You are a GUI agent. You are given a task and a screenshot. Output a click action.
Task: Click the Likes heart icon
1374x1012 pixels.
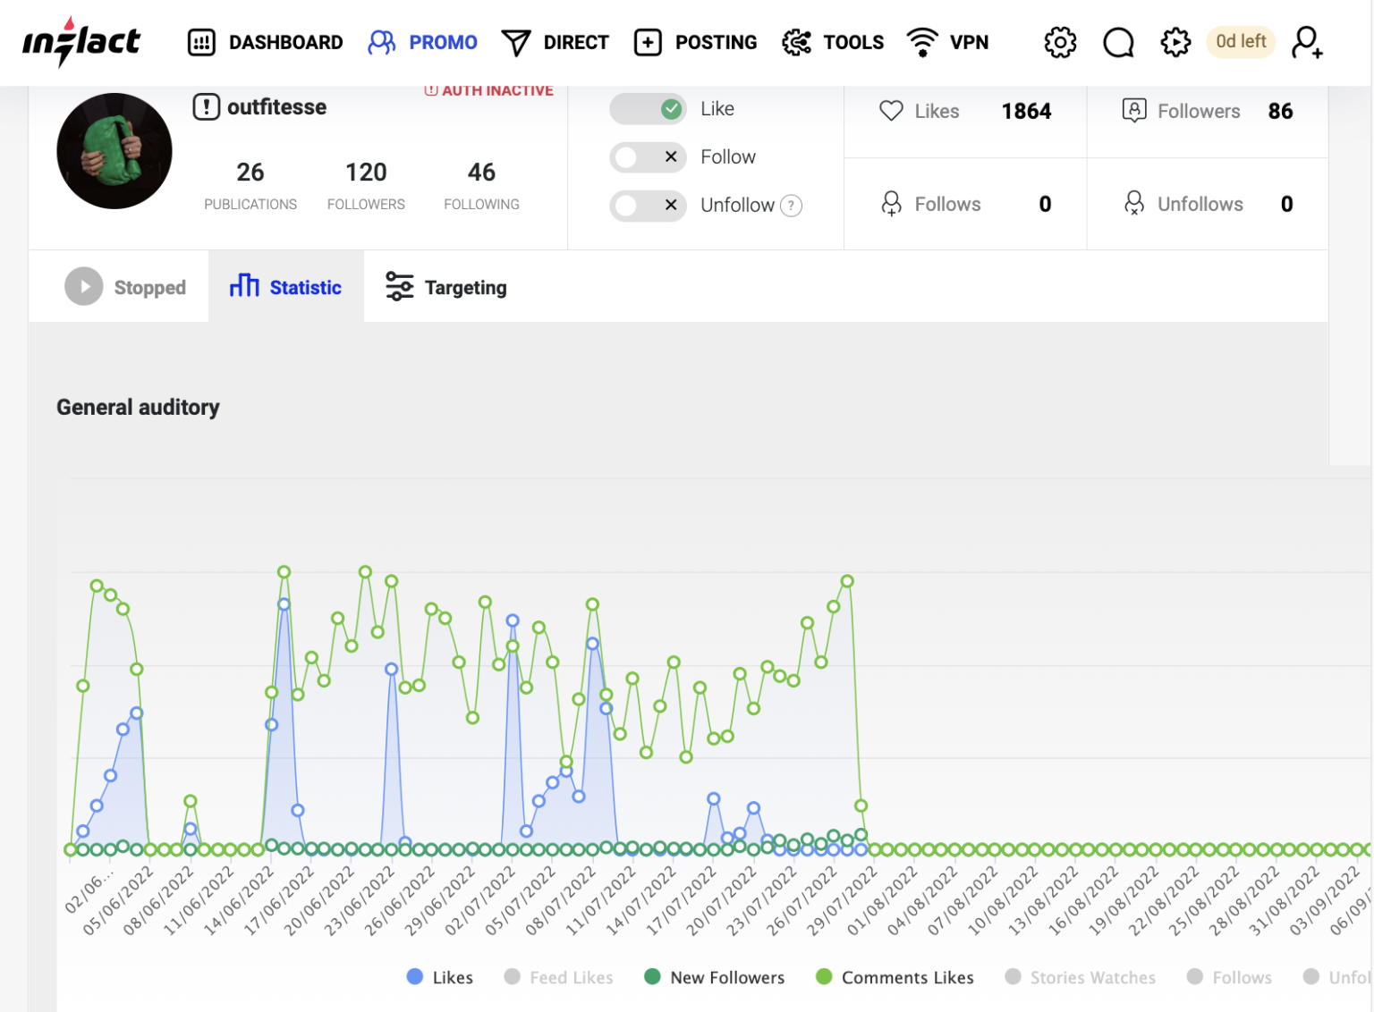coord(891,111)
